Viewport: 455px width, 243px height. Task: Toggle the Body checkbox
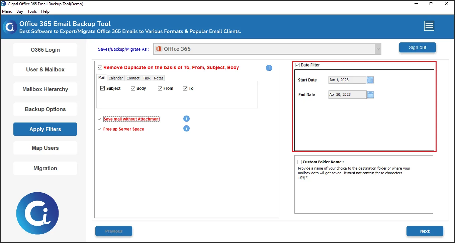click(x=133, y=88)
